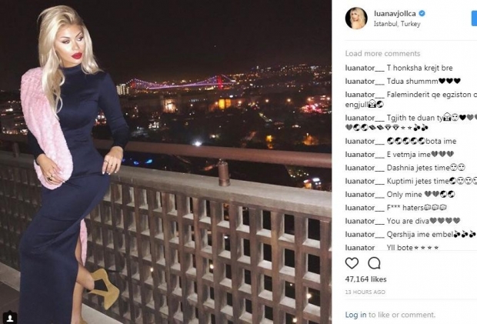Click the 13 HOURS AGO timestamp
The image size is (477, 324).
pyautogui.click(x=365, y=292)
